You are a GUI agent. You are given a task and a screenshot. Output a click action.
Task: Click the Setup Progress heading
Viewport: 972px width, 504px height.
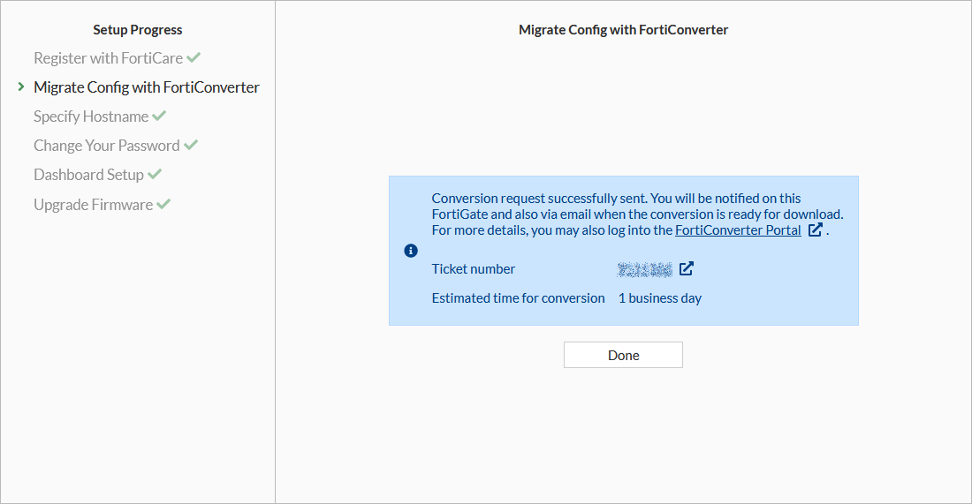tap(138, 30)
